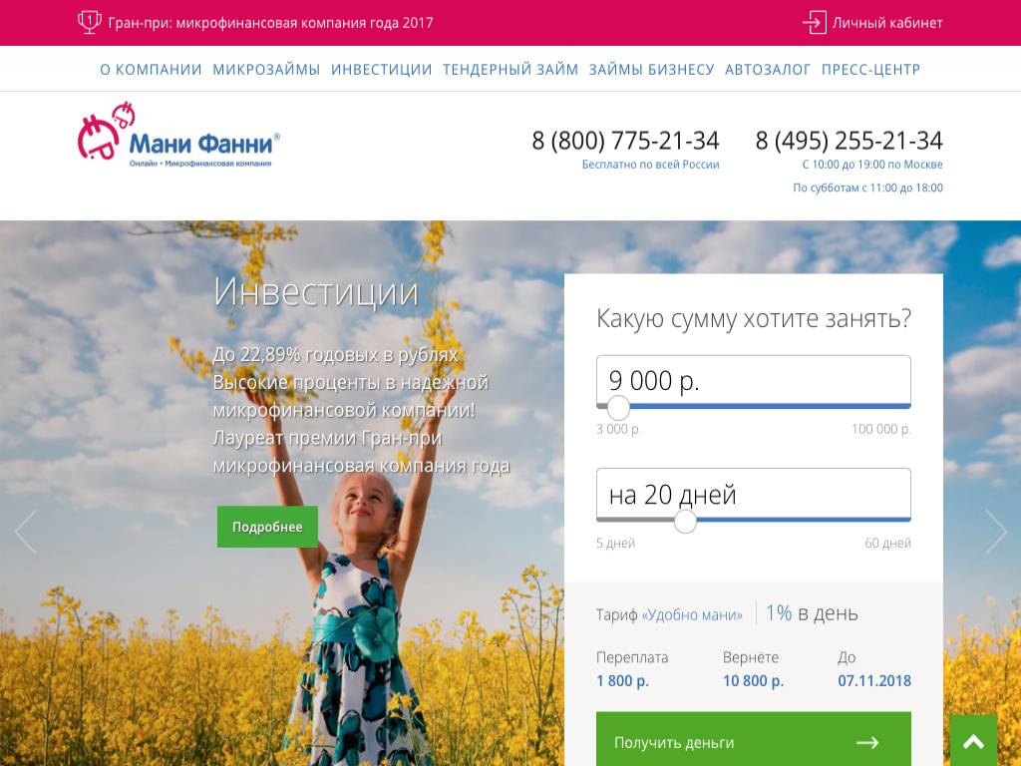Click the loan amount slider handle
The width and height of the screenshot is (1021, 766).
618,408
